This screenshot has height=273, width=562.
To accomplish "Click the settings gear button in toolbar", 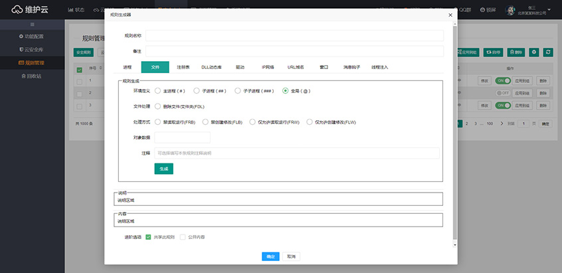I will click(533, 52).
